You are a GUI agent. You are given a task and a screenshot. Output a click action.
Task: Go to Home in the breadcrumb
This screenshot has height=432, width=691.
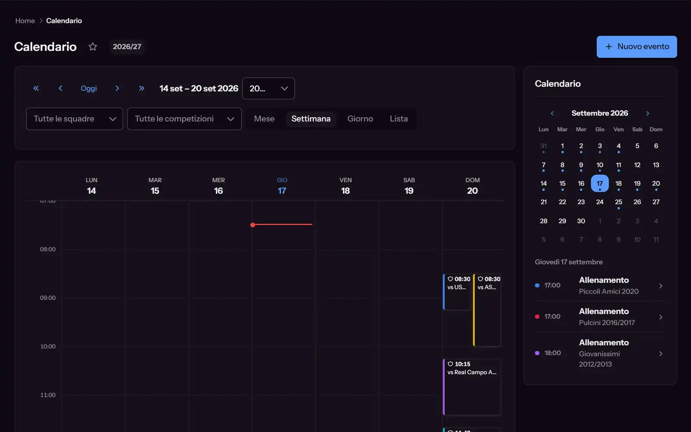point(25,21)
